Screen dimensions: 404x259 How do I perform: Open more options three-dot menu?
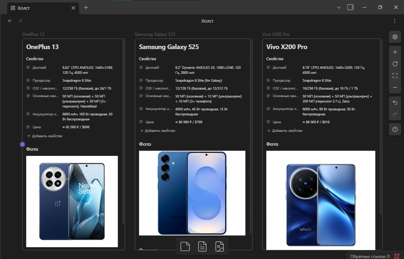pos(395,21)
